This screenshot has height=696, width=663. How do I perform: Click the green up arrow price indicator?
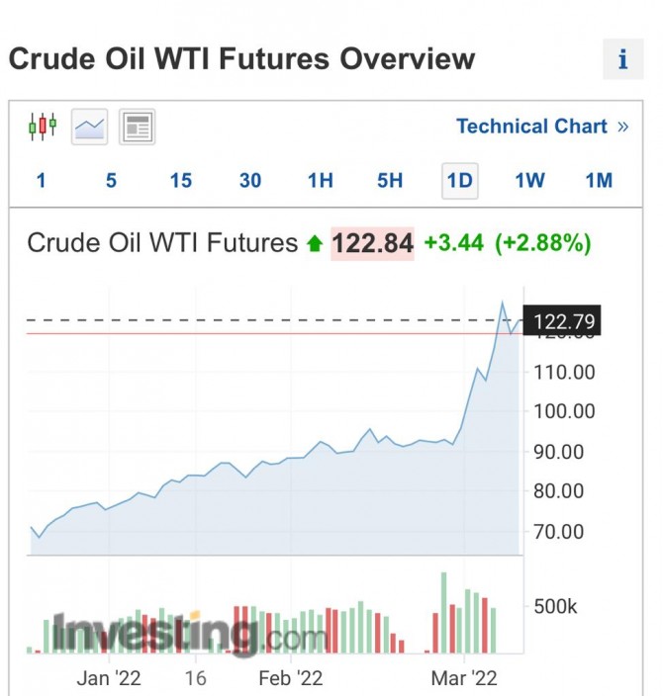[x=315, y=243]
